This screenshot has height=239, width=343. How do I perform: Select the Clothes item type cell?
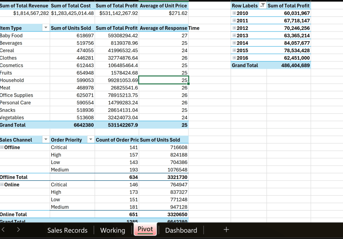click(x=25, y=58)
